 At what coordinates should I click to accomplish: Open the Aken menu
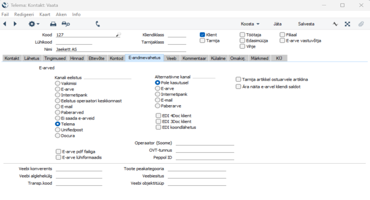[x=61, y=14]
